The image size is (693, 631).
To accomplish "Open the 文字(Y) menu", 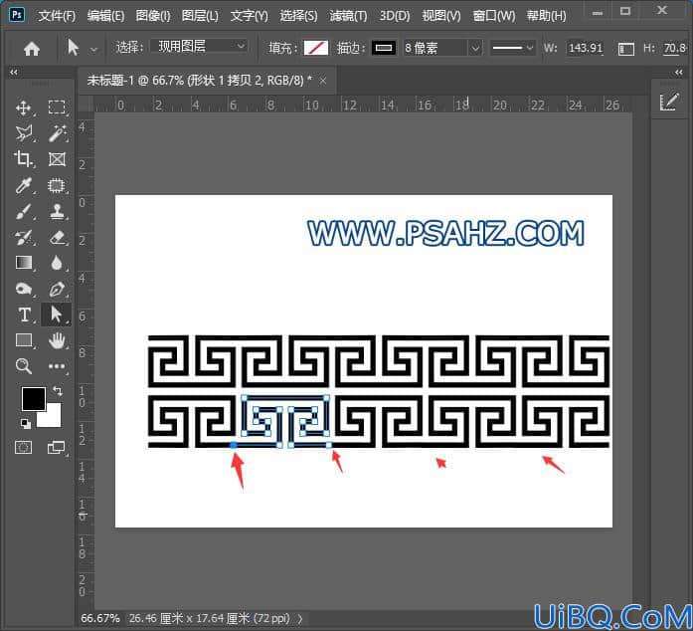I will point(249,16).
